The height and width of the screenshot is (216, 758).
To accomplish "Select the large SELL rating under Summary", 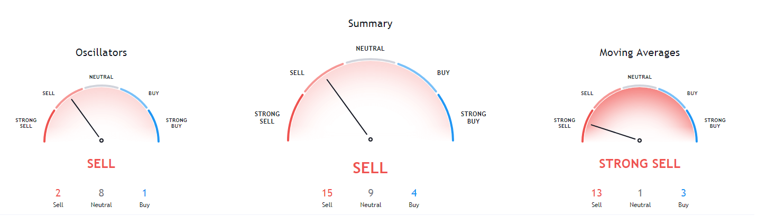I will click(370, 168).
